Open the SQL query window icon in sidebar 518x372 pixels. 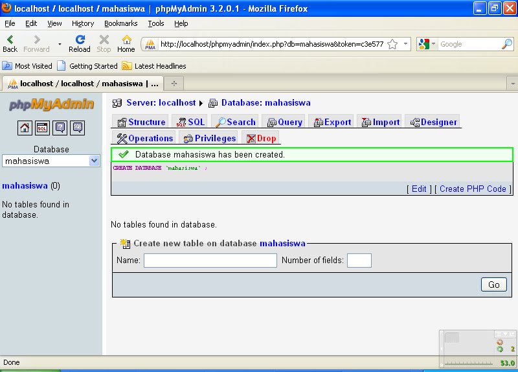click(42, 128)
